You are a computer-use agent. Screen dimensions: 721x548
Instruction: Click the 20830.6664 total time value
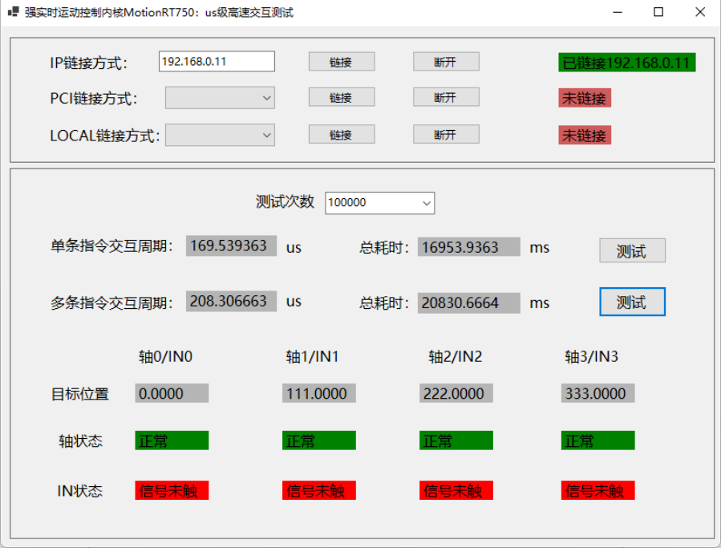point(469,302)
